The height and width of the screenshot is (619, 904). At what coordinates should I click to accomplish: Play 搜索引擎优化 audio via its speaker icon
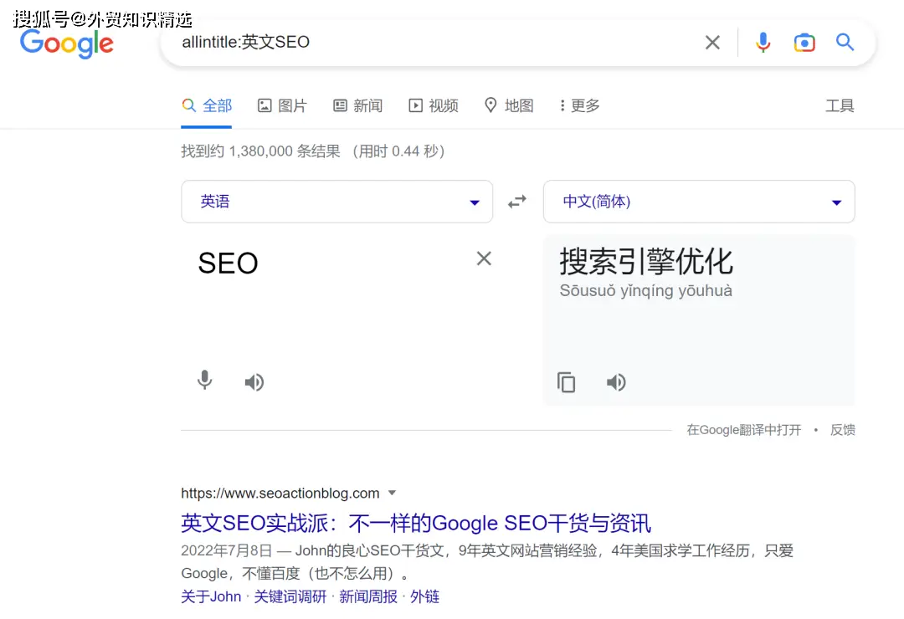point(616,382)
